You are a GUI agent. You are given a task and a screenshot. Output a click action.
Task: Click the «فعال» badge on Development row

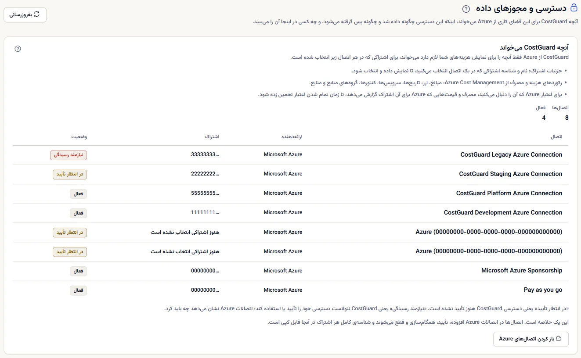tap(78, 213)
